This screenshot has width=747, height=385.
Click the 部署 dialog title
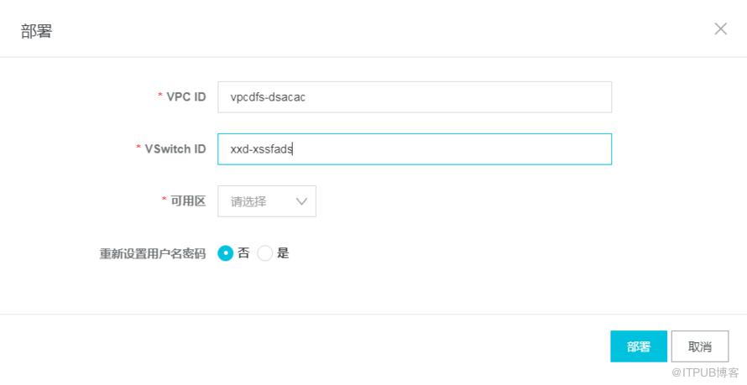tap(36, 31)
